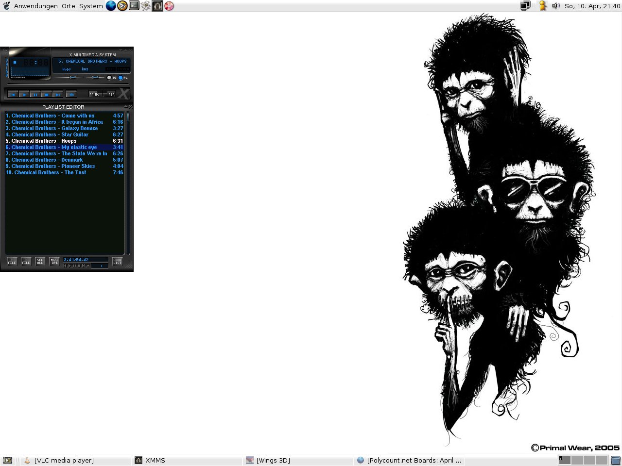Launch the terminal from the top panel

click(x=134, y=6)
